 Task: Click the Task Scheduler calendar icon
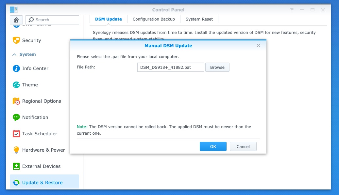click(16, 134)
